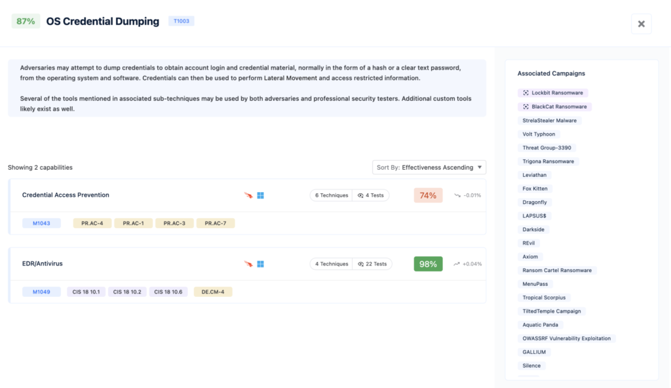
Task: Click the CIS 18 10.2 tag
Action: (x=127, y=292)
